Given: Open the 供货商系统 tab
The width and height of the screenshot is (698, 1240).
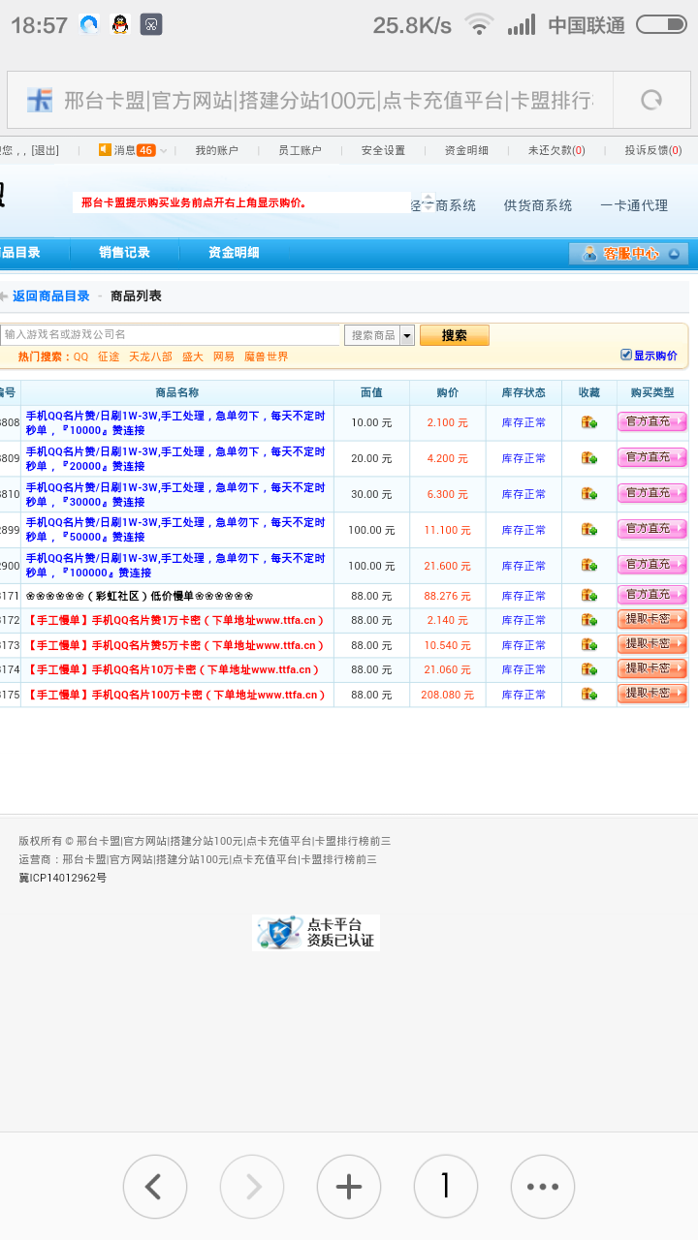Looking at the screenshot, I should pyautogui.click(x=537, y=205).
